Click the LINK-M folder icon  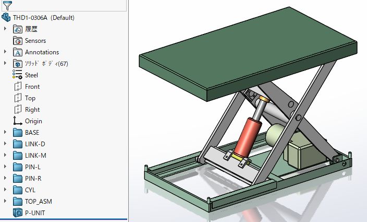coord(18,156)
